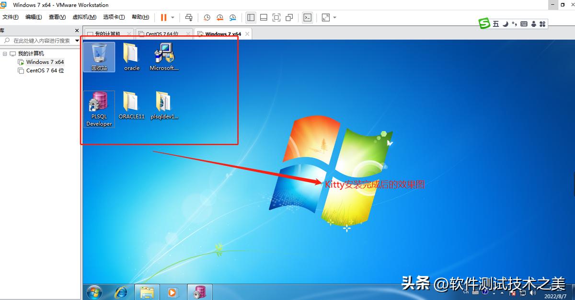Open the manage snapshots icon

pos(232,17)
